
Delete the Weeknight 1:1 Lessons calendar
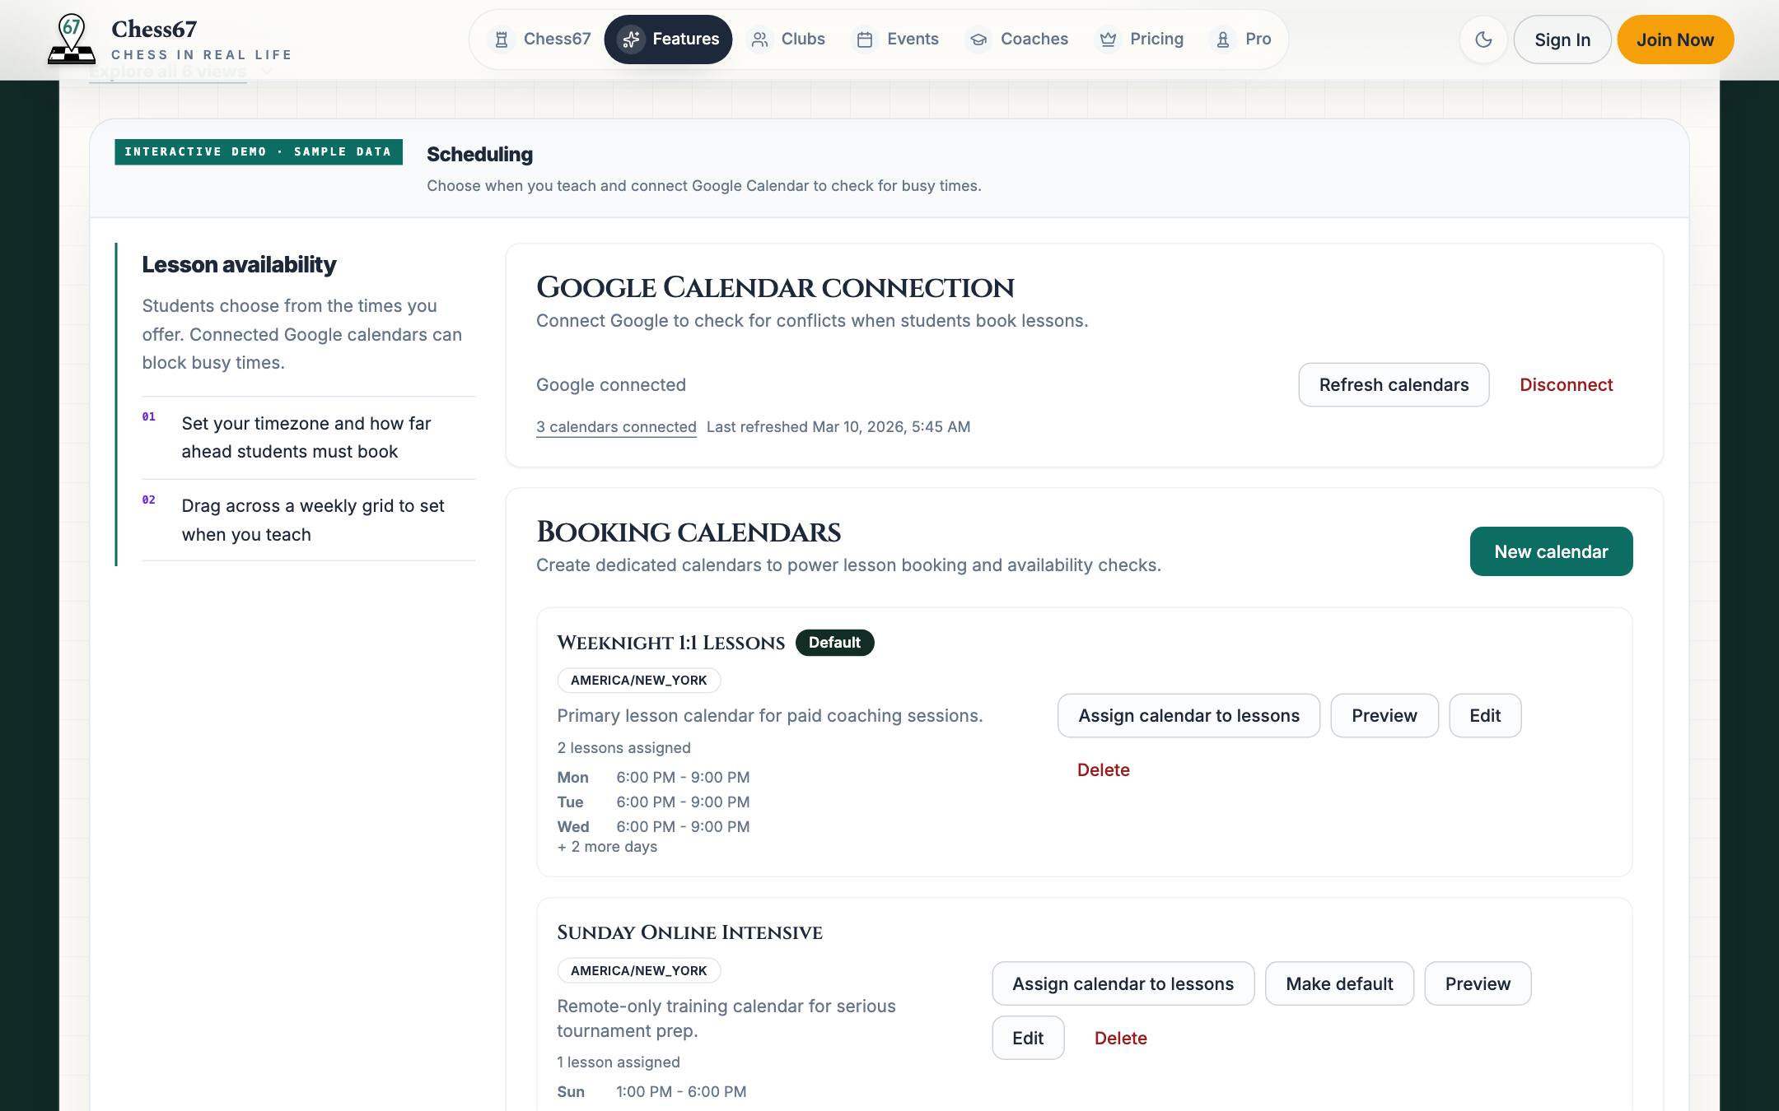pyautogui.click(x=1103, y=769)
